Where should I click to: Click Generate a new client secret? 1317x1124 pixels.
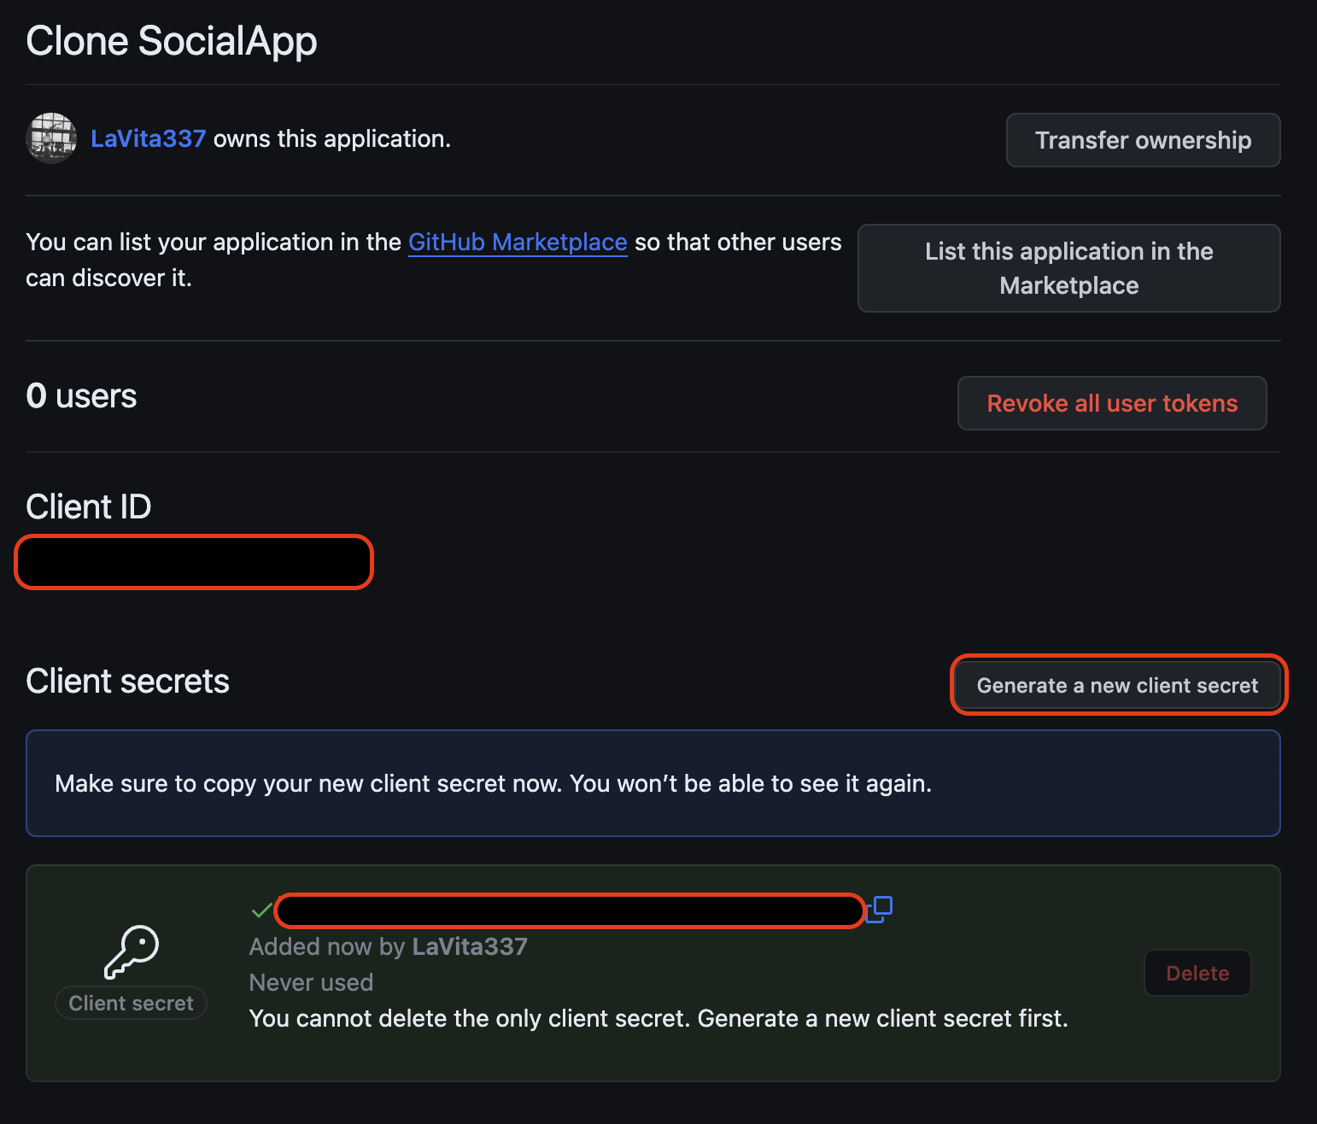coord(1117,685)
